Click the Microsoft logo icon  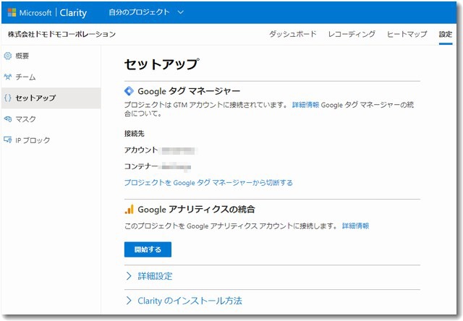pyautogui.click(x=12, y=12)
